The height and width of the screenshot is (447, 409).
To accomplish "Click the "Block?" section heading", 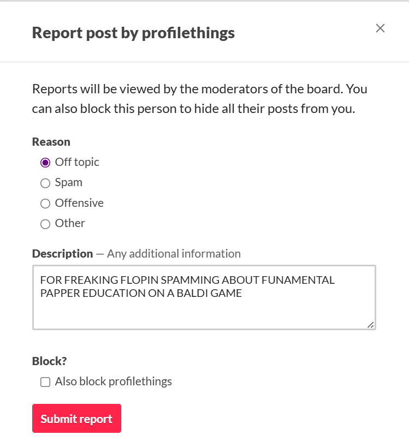I will 49,361.
